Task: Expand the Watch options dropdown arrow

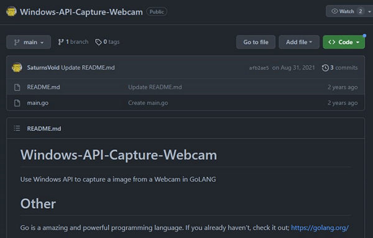Action: (369, 11)
